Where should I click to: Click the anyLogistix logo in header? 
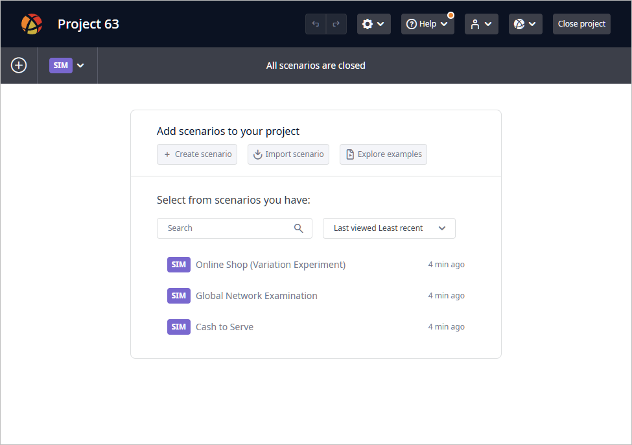coord(32,24)
